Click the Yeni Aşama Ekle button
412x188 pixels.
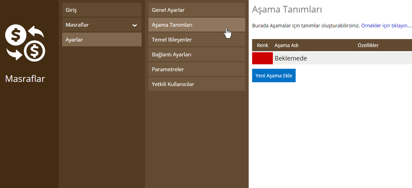pyautogui.click(x=274, y=76)
